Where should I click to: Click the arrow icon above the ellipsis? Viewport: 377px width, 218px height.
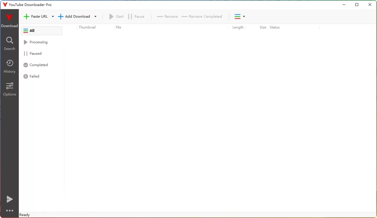tap(9, 199)
